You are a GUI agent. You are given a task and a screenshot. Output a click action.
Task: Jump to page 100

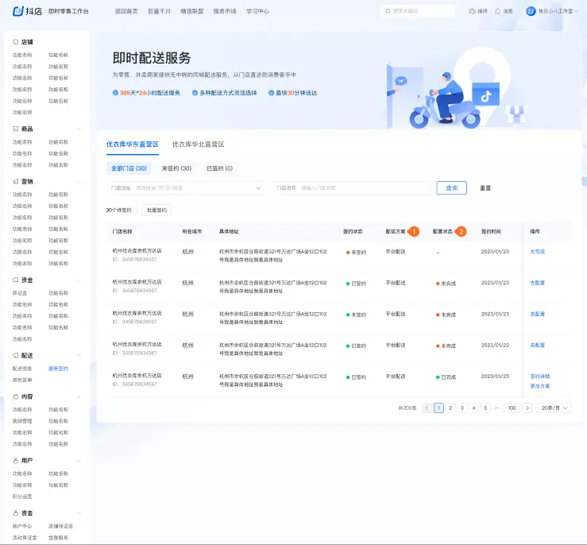point(512,408)
